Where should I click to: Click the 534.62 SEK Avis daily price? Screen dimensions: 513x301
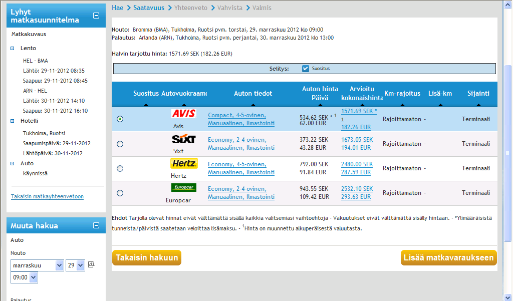point(314,118)
